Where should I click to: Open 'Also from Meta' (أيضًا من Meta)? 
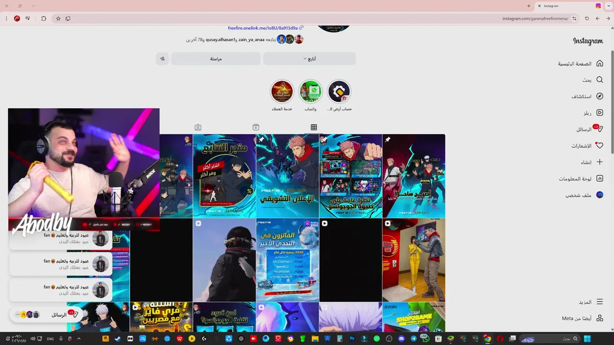tap(583, 318)
